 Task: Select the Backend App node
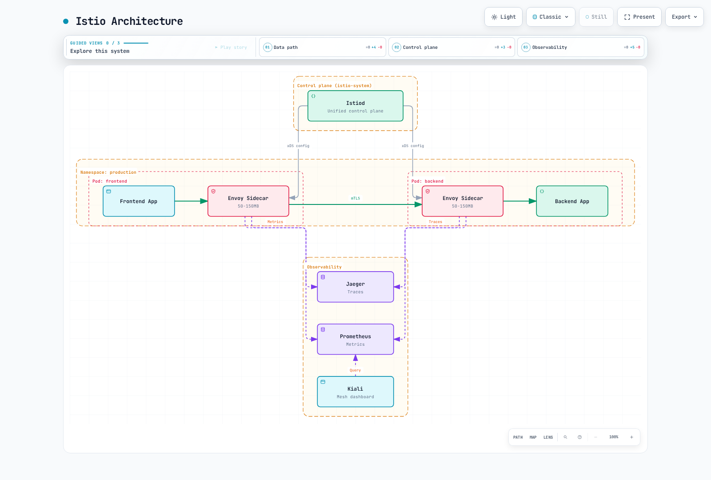572,201
